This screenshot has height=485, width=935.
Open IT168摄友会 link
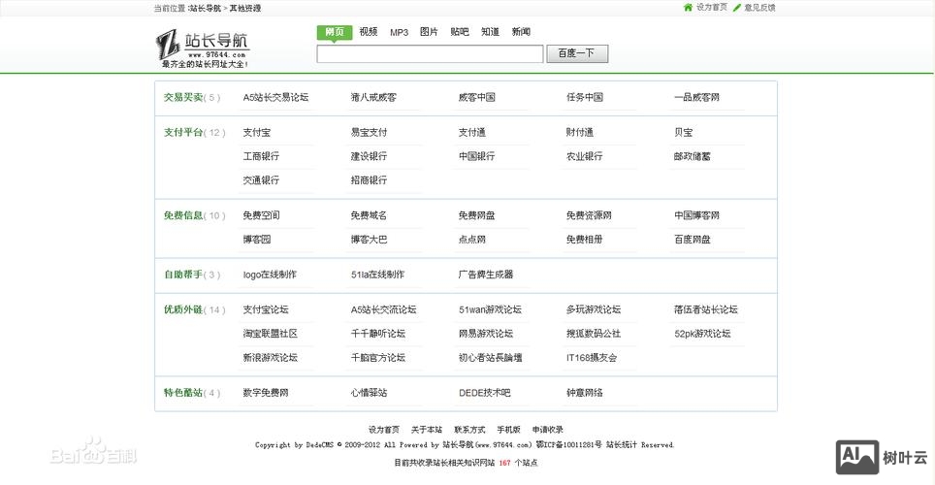(x=592, y=357)
